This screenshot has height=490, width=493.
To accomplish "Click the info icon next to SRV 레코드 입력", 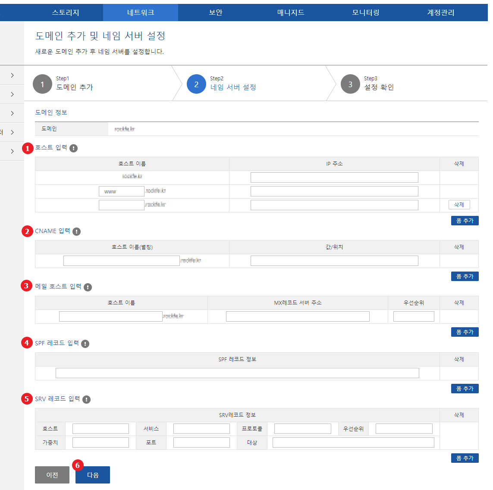I will tap(86, 399).
